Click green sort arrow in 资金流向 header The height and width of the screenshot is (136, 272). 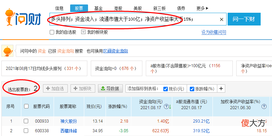170,107
